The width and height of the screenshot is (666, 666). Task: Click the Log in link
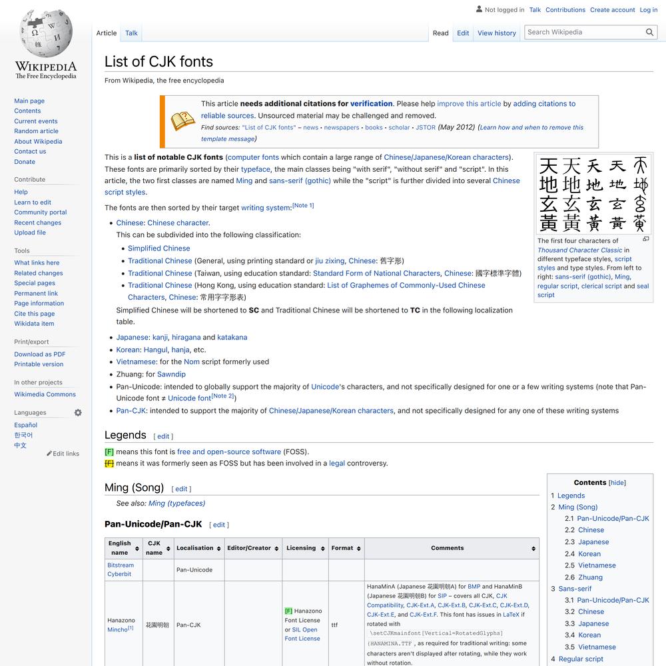point(649,10)
